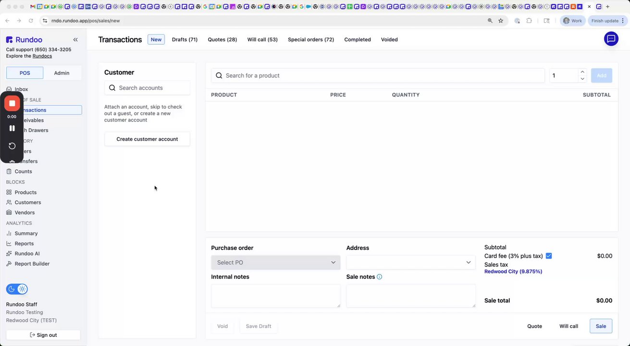Image resolution: width=630 pixels, height=346 pixels.
Task: Toggle the dark/light mode switch
Action: click(x=17, y=289)
